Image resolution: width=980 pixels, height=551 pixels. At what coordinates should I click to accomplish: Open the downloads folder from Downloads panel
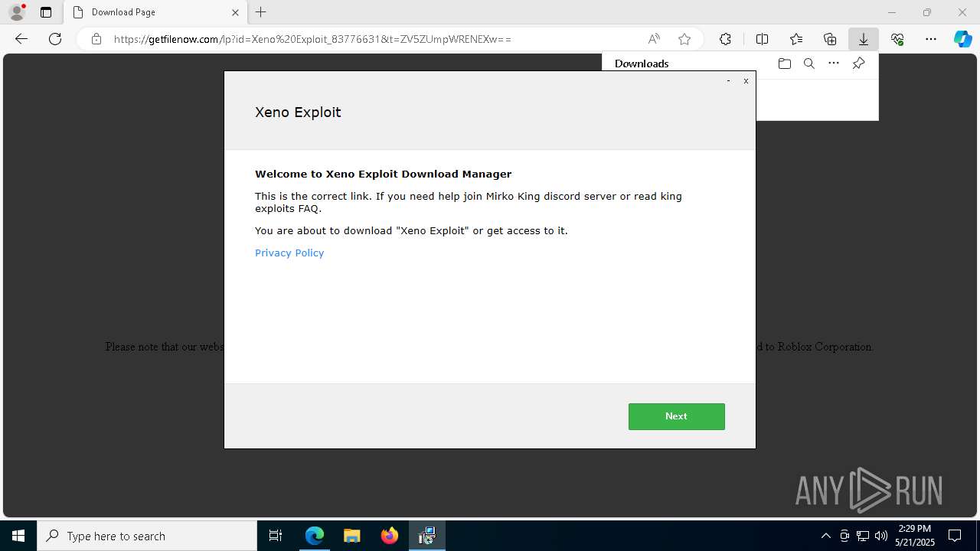[784, 64]
